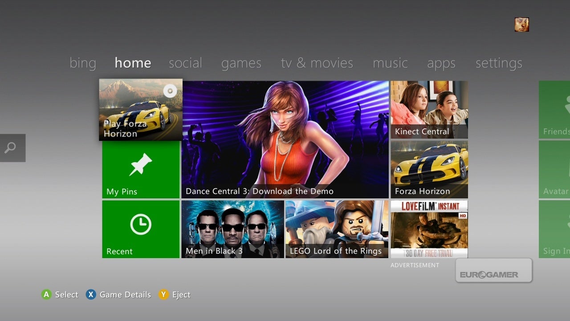Open the partially visible Friends tile

point(554,110)
